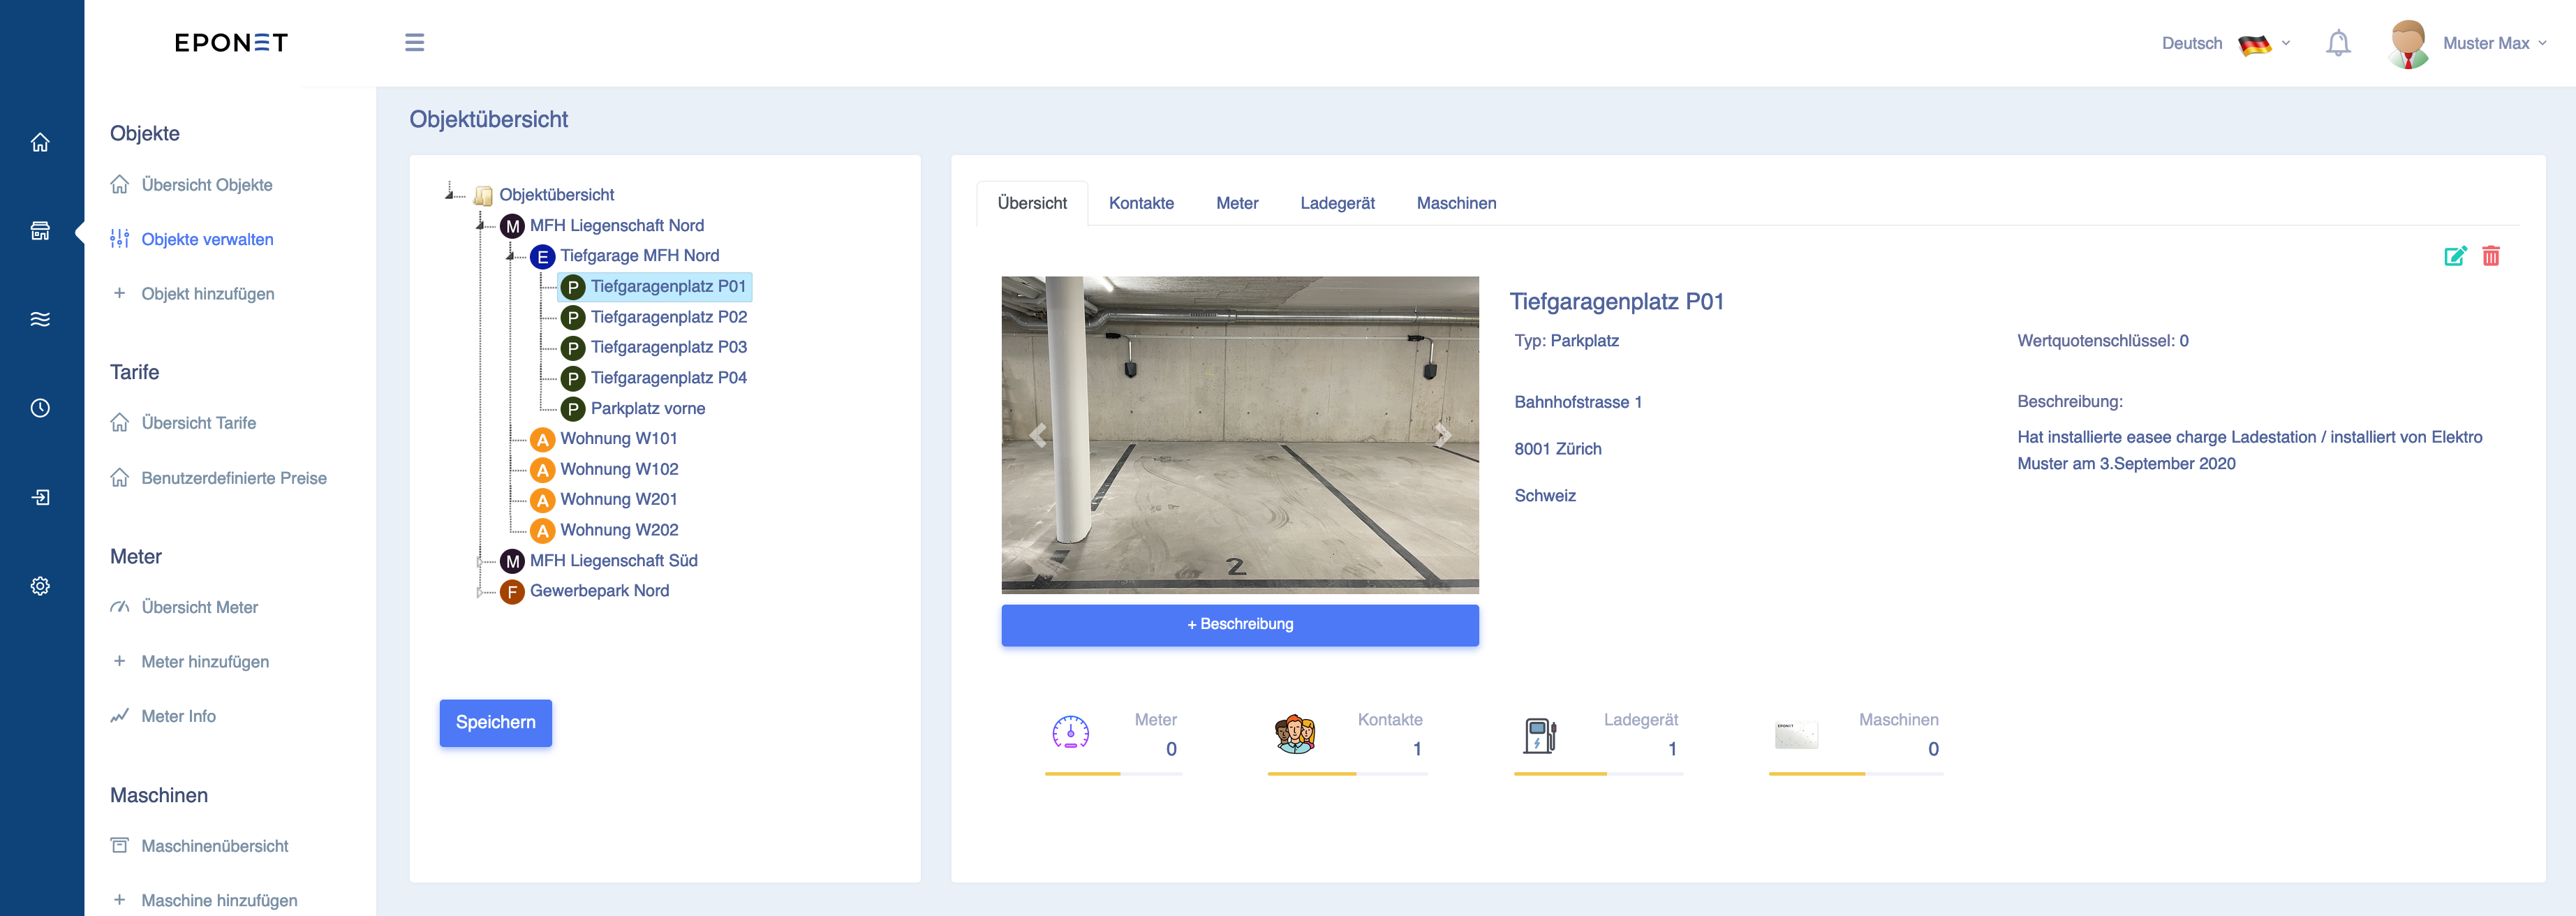Toggle the hamburger menu icon
Screen dimensions: 2576x916
[x=414, y=42]
